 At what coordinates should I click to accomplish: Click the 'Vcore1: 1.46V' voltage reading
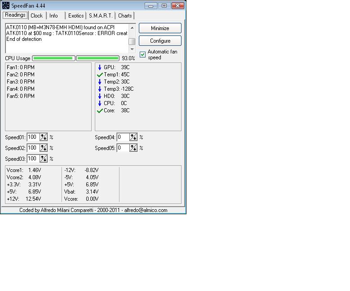[24, 170]
